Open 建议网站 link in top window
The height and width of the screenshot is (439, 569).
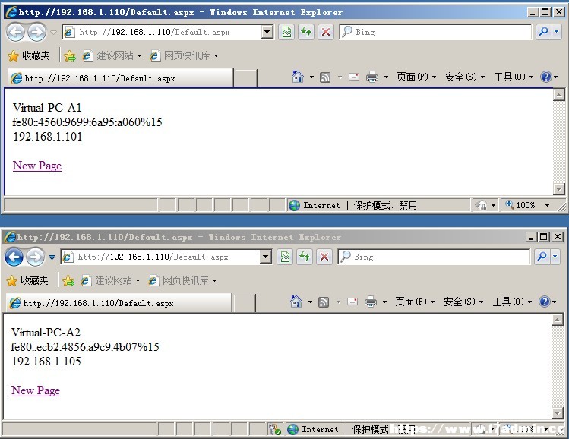pyautogui.click(x=112, y=56)
